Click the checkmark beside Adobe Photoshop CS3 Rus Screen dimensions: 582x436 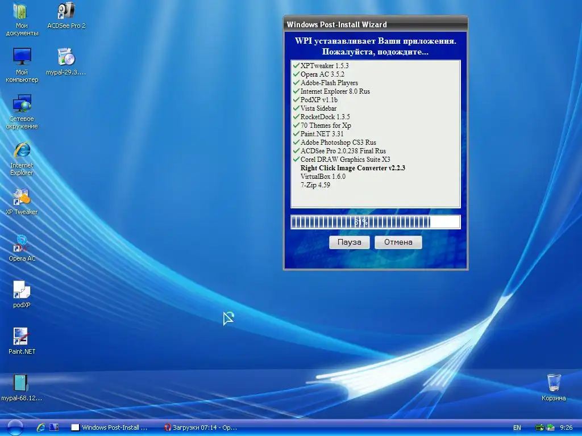point(296,142)
